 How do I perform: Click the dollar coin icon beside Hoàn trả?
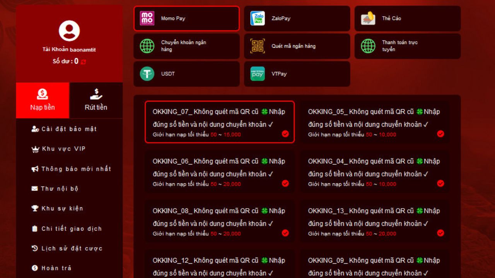pyautogui.click(x=35, y=268)
